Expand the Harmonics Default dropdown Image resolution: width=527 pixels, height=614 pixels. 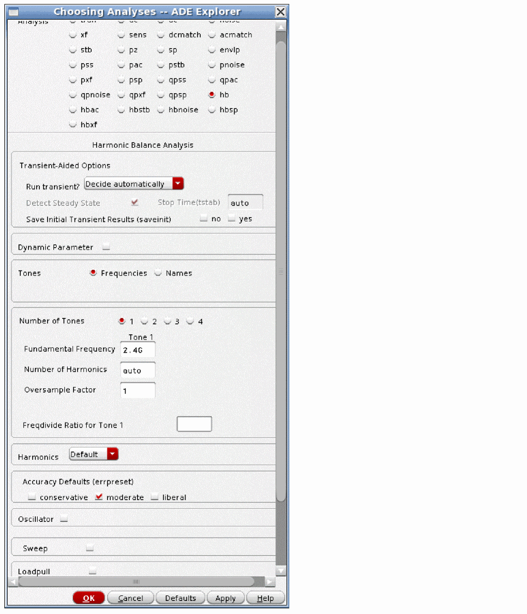click(x=93, y=454)
